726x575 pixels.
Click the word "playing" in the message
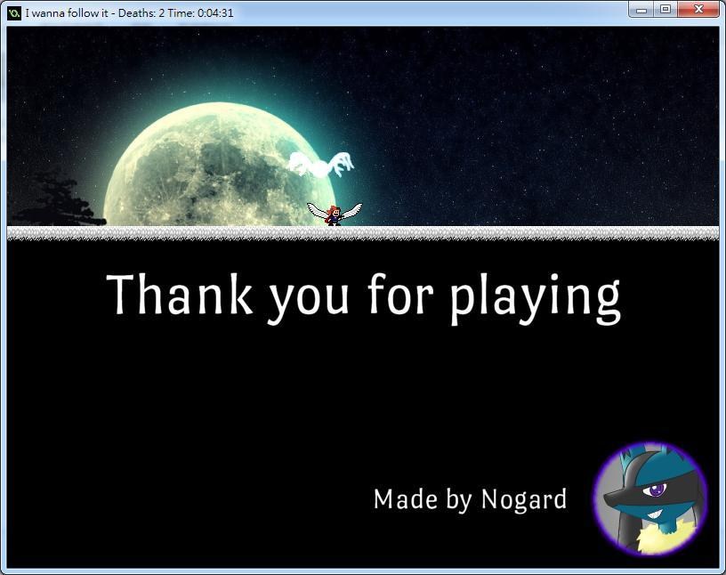point(535,298)
